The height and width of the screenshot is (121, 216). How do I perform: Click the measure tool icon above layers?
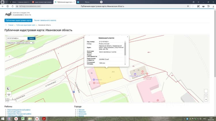(x=8, y=89)
